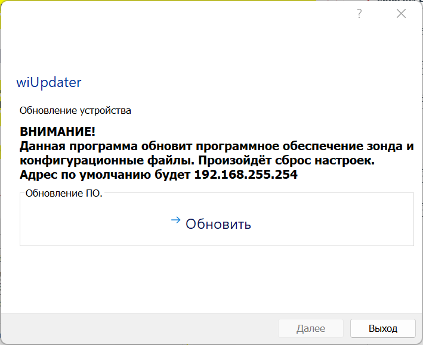Close the wiUpdater dialog window
Screen dimensions: 423x345
401,13
